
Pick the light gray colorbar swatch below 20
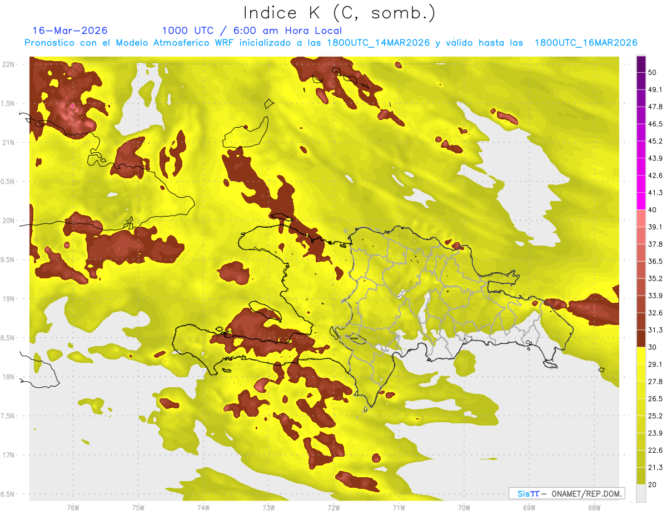[x=641, y=493]
